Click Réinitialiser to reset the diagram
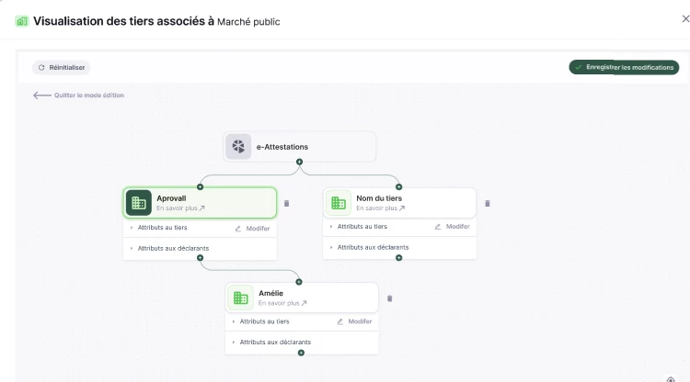Viewport: 690px width, 382px height. pos(62,67)
